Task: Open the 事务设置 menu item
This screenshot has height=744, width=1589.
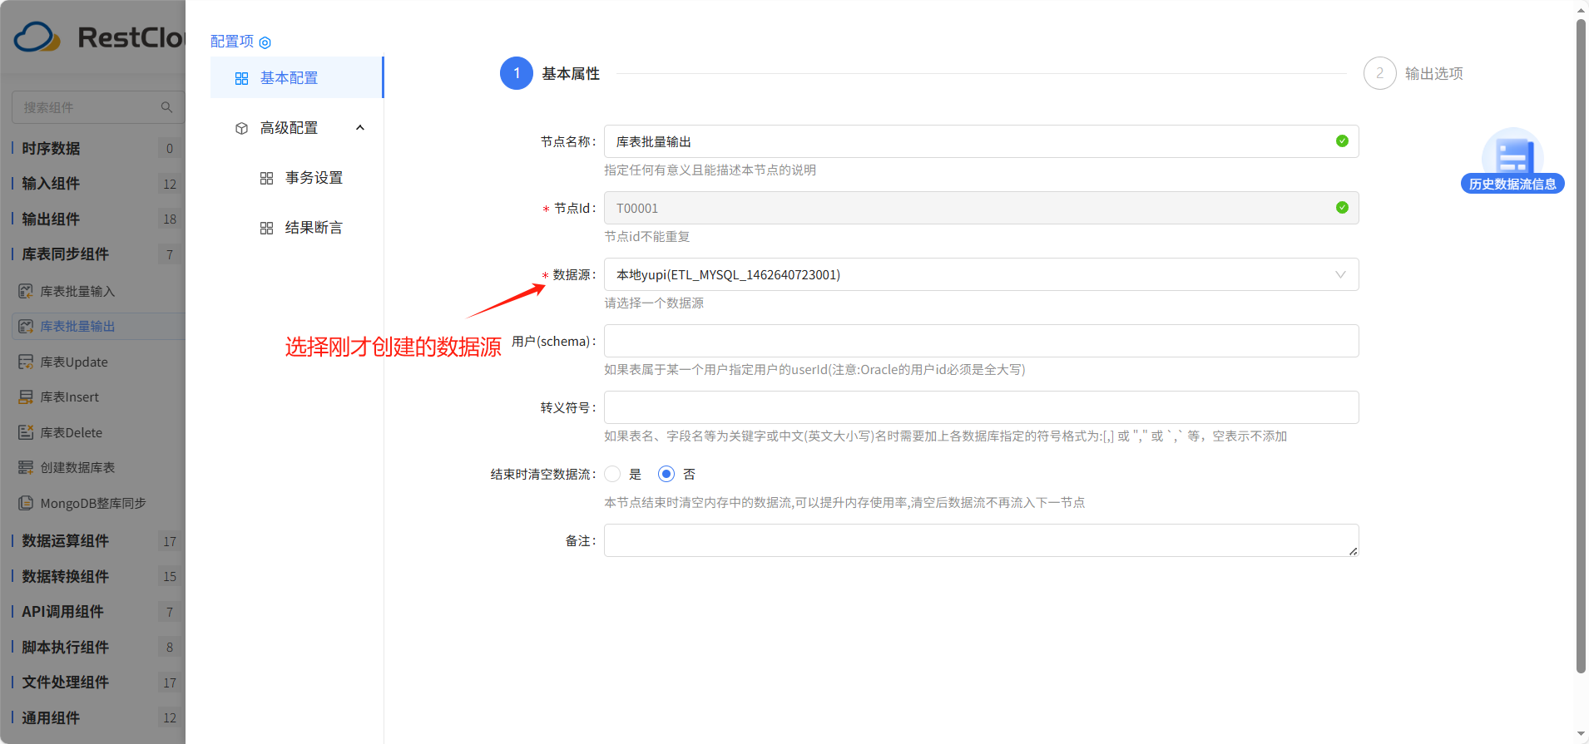Action: [314, 178]
